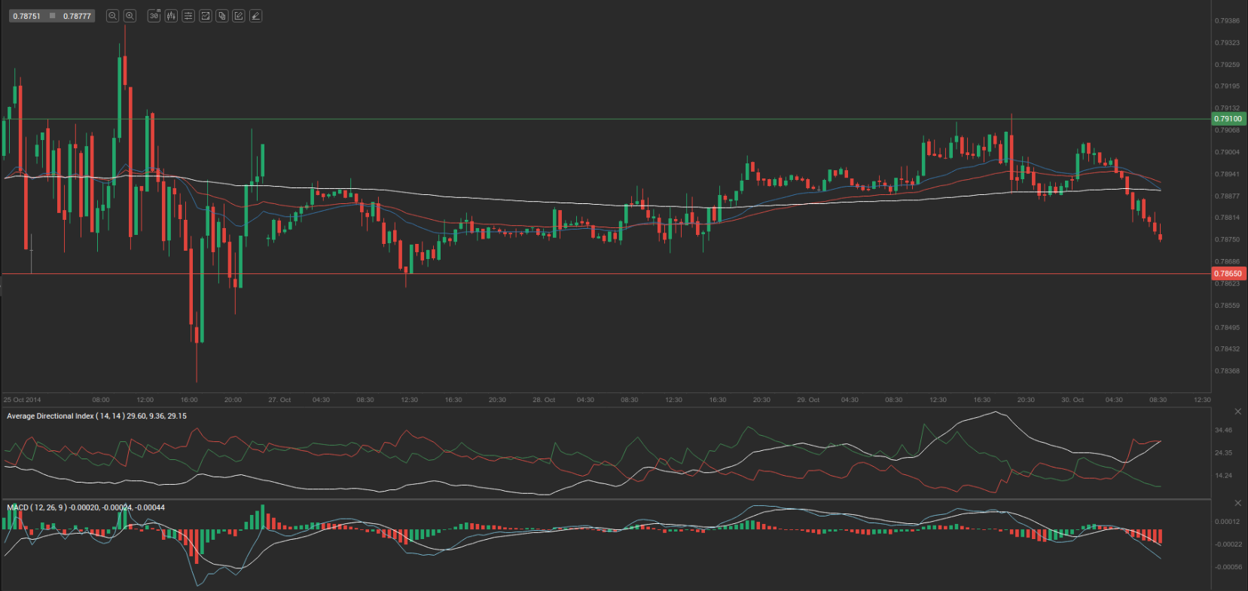This screenshot has height=591, width=1248.
Task: Click the ask price 0.78777
Action: point(77,16)
